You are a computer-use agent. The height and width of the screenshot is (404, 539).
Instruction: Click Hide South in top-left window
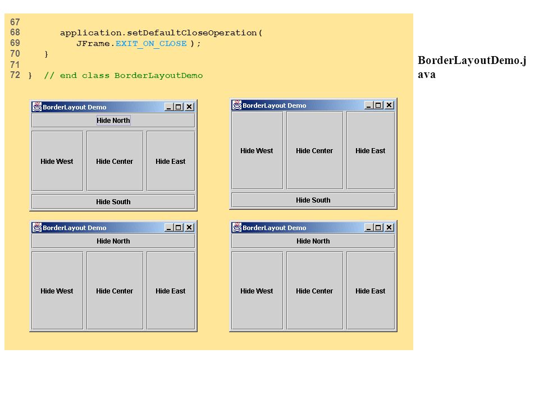113,201
